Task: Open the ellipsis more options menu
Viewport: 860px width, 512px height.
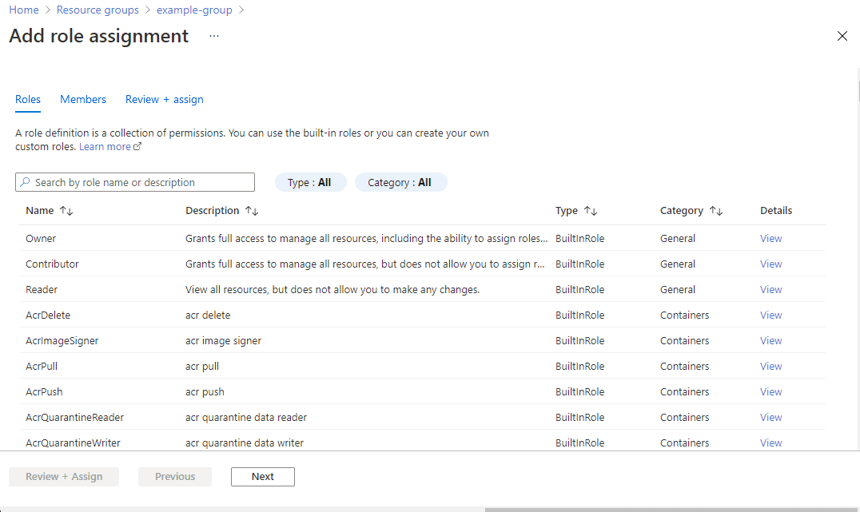Action: pos(214,36)
